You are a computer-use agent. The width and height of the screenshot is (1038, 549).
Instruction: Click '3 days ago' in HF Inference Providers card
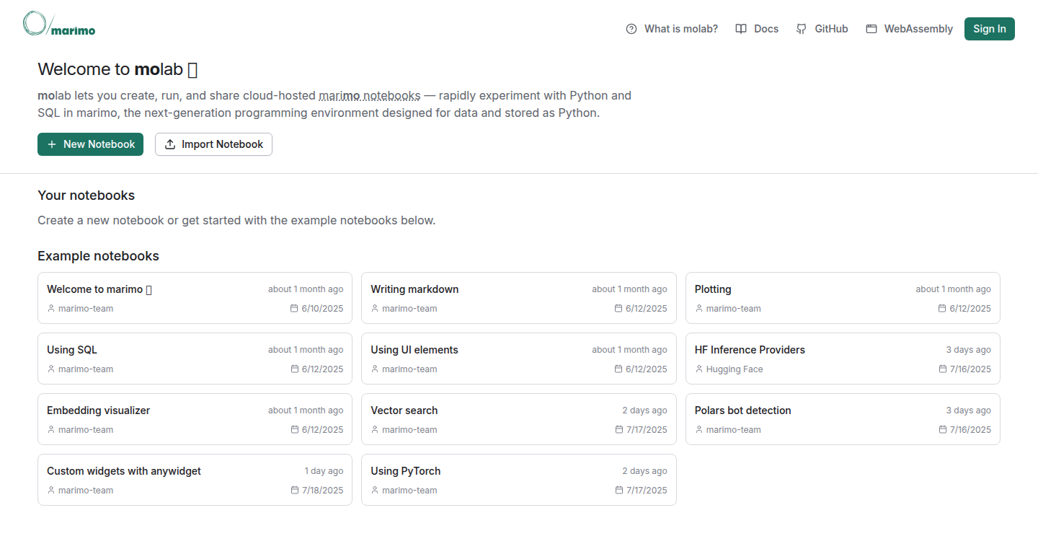click(969, 350)
